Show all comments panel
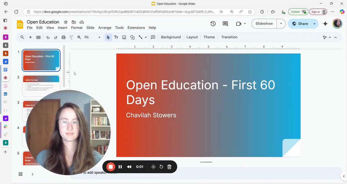The width and height of the screenshot is (347, 184). (x=225, y=24)
